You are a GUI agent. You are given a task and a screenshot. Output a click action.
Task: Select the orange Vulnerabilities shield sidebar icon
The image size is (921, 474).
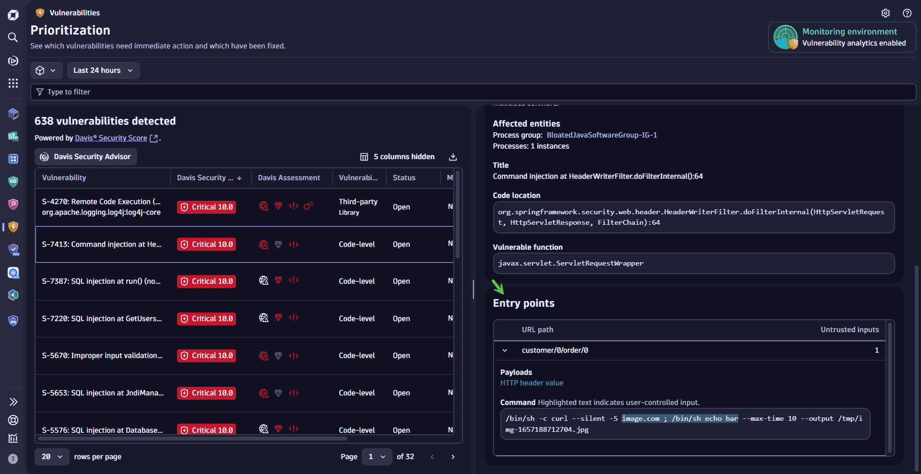pos(13,227)
